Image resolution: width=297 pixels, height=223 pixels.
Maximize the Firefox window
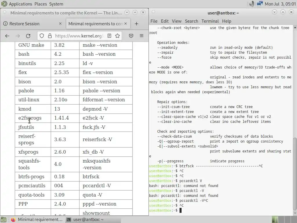pyautogui.click(x=135, y=12)
